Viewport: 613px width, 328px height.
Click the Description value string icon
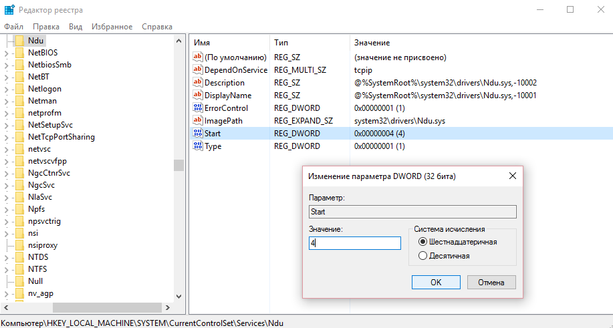[x=197, y=83]
